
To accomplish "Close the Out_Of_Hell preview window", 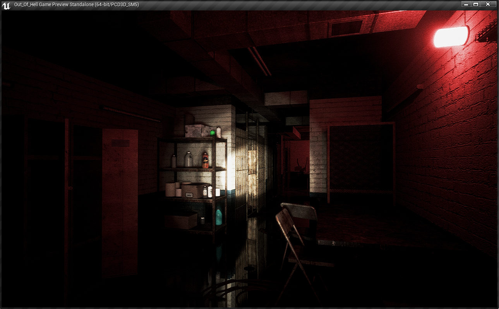I will point(488,4).
